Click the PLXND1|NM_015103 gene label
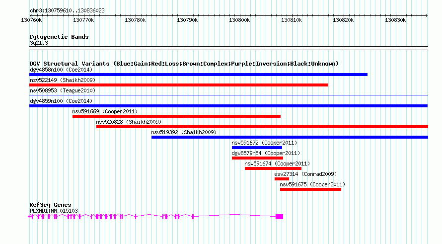The height and width of the screenshot is (244, 442). tap(54, 211)
